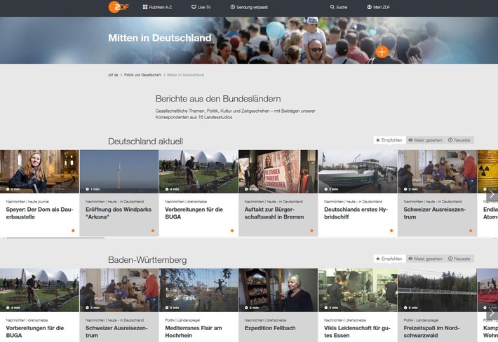Click orange dot on Speyer Dom card

[x=73, y=231]
